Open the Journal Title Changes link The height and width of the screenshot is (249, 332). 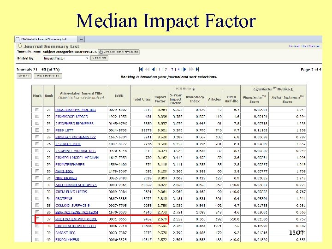coord(304,46)
